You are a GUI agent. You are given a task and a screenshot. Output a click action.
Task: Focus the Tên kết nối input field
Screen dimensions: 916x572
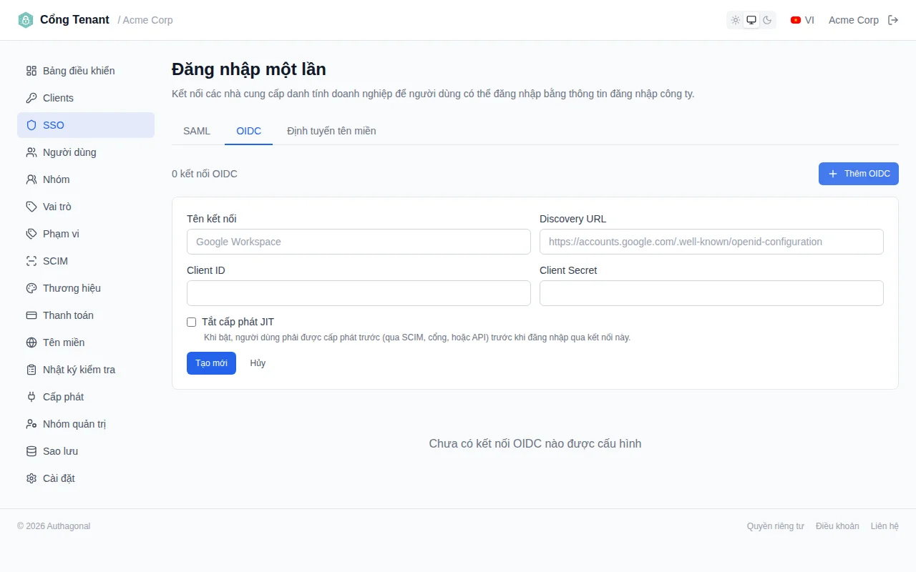359,242
